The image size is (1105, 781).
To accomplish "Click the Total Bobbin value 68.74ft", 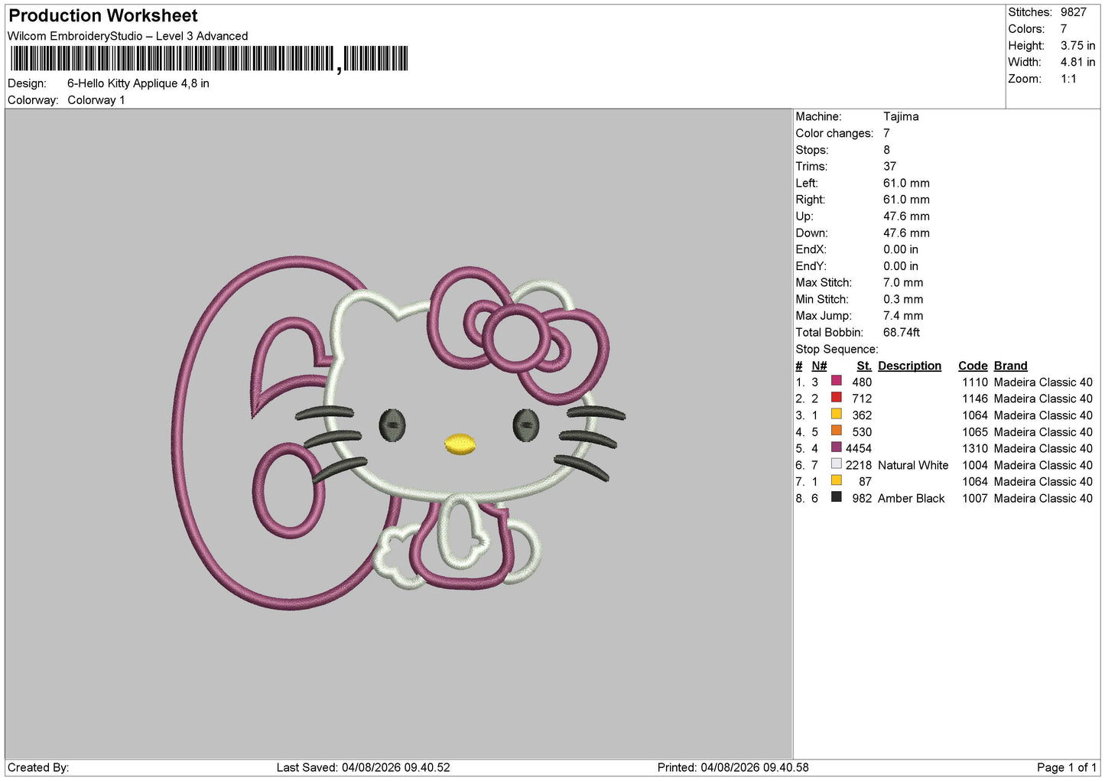I will coord(902,333).
